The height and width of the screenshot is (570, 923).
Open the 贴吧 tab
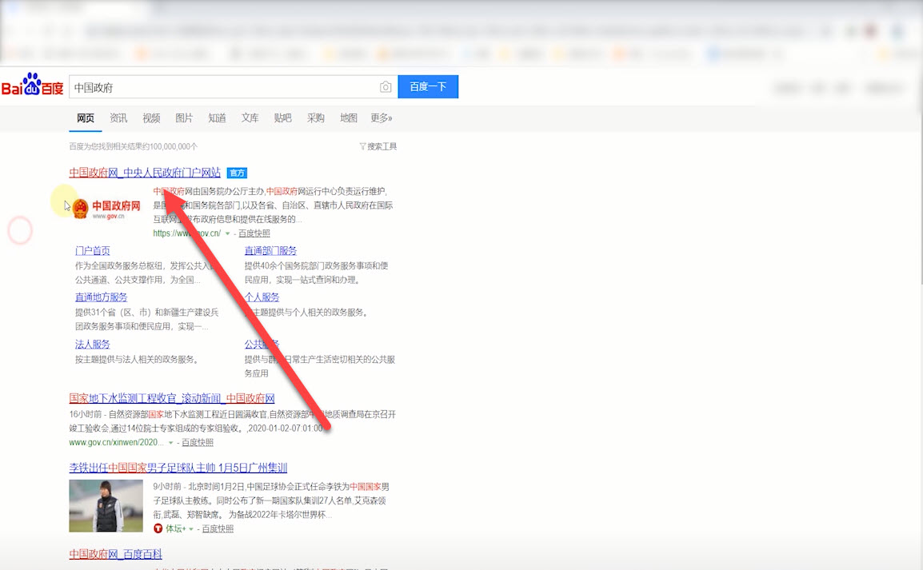[283, 118]
